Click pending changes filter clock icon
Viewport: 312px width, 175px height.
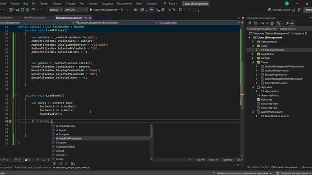tap(255, 23)
